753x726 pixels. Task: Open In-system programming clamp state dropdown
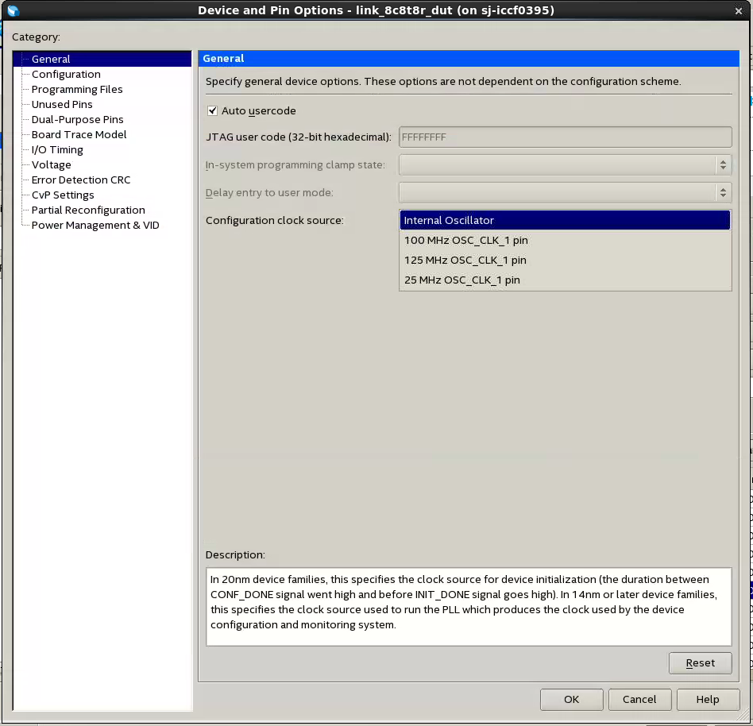[566, 165]
